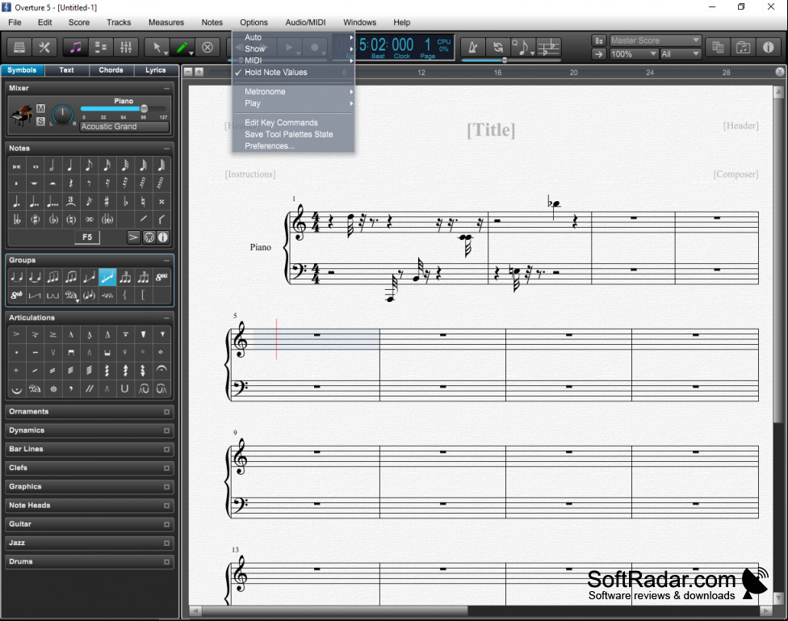Open the info (i) button in top toolbar
The width and height of the screenshot is (788, 621).
click(x=768, y=48)
